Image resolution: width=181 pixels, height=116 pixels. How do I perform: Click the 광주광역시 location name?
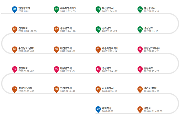click(x=66, y=28)
